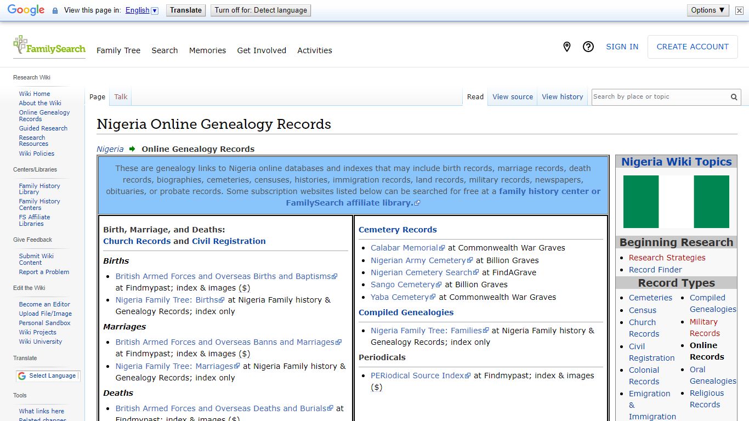The height and width of the screenshot is (421, 749).
Task: Open the Activities menu
Action: pos(315,50)
